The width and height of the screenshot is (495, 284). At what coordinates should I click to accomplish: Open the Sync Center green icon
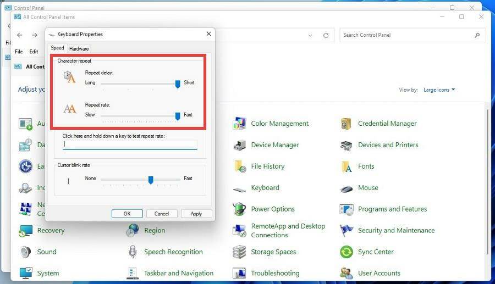pyautogui.click(x=346, y=252)
